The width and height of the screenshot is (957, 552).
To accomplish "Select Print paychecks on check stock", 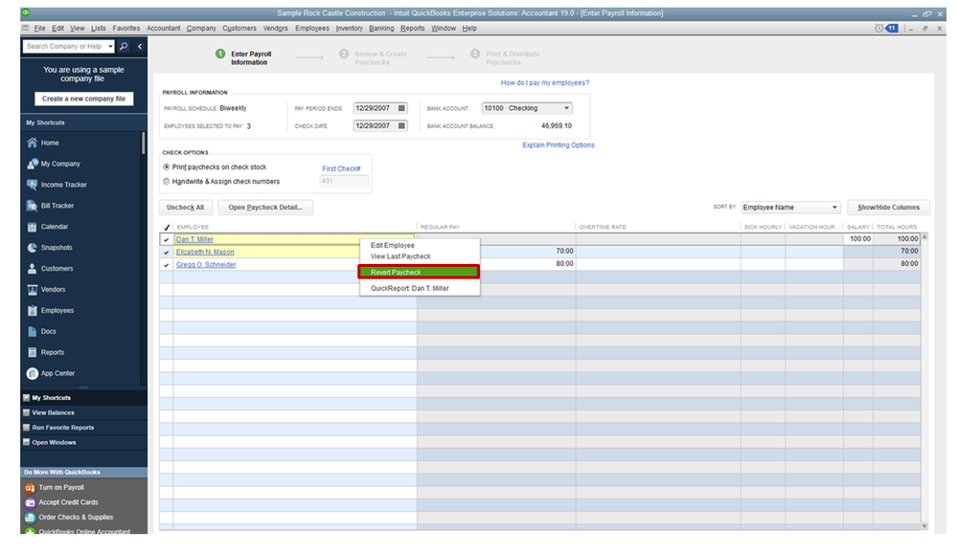I will [x=167, y=167].
